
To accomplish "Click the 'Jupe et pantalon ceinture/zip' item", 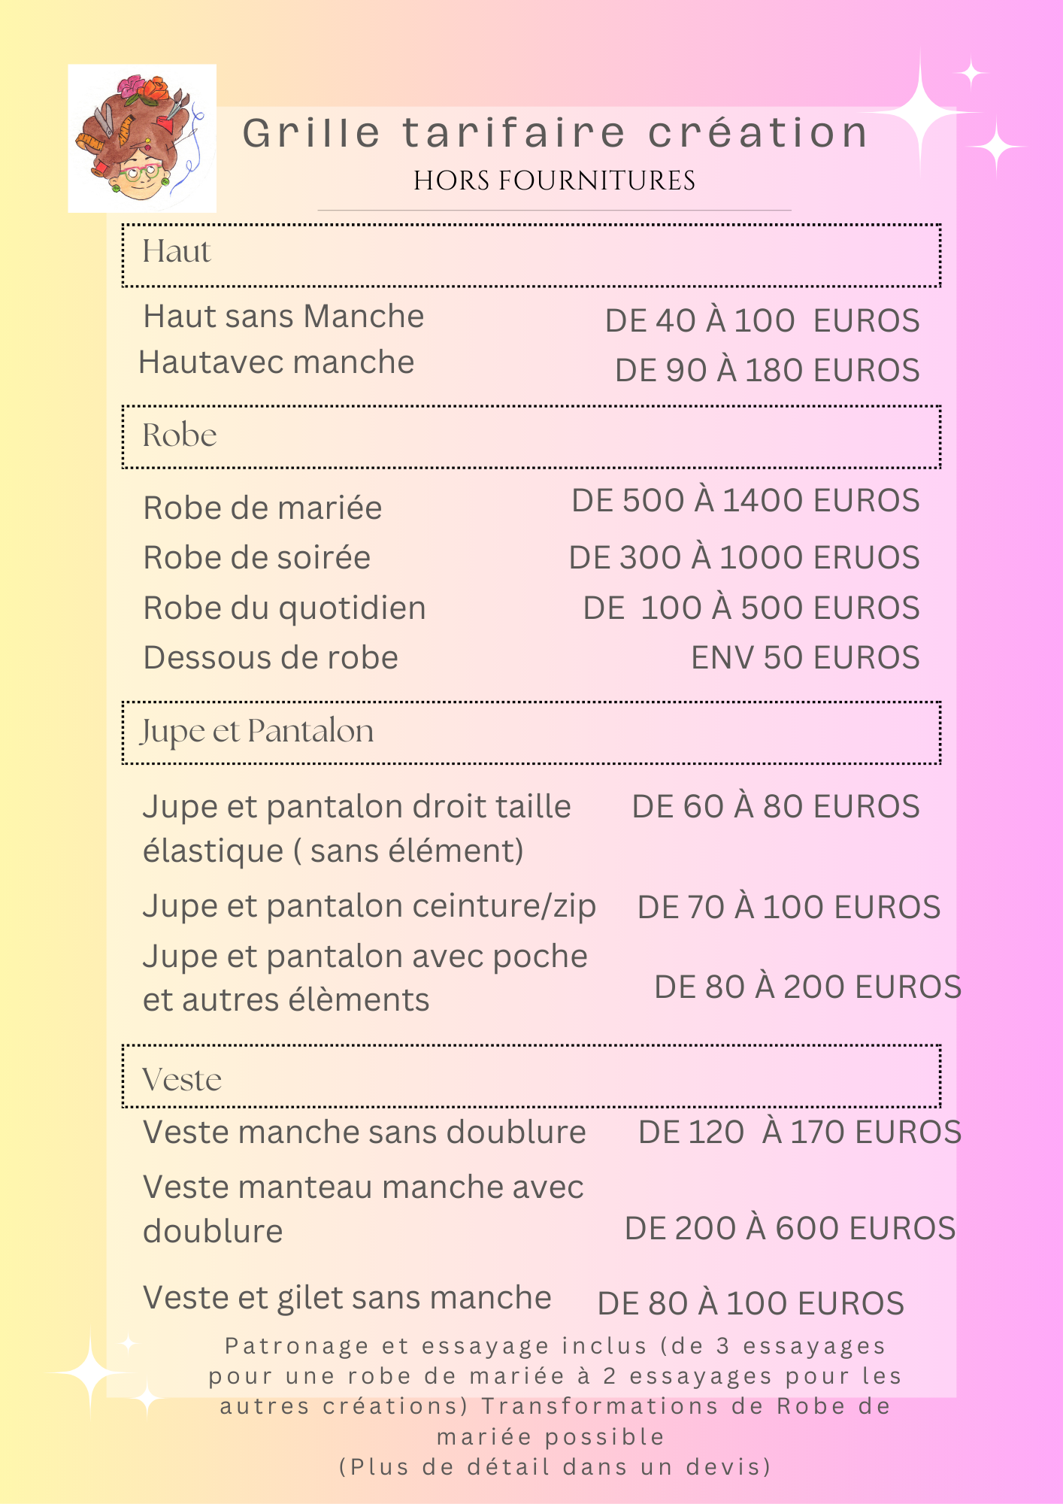I will point(369,906).
